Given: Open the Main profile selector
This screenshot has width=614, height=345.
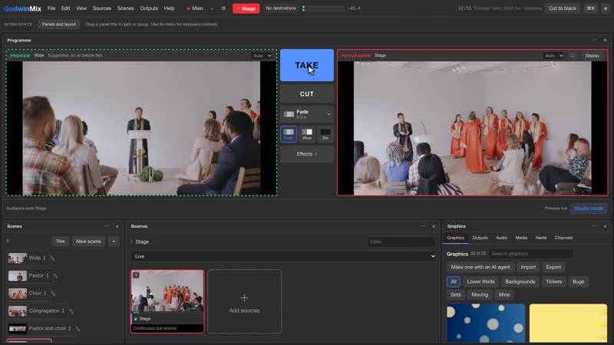Looking at the screenshot, I should (195, 8).
